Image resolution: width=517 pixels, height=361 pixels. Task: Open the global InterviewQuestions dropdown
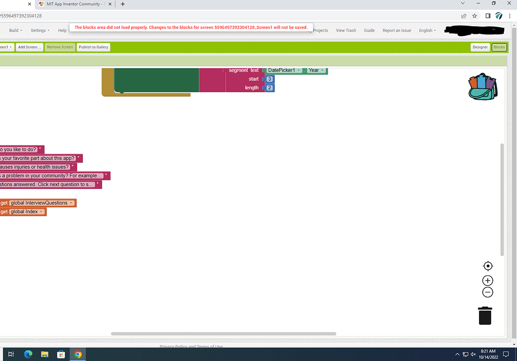click(x=70, y=203)
